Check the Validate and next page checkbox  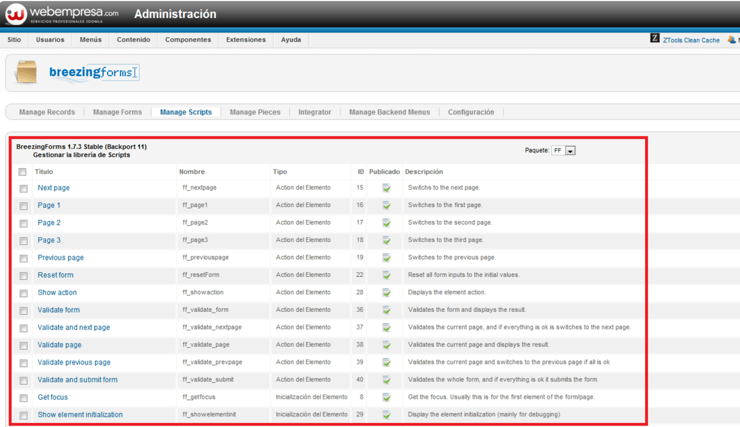click(24, 328)
